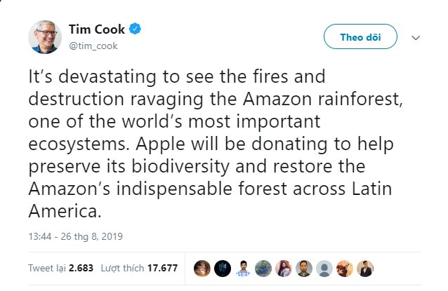This screenshot has width=448, height=291.
Task: Click the first liker avatar in the row
Action: pos(202,268)
